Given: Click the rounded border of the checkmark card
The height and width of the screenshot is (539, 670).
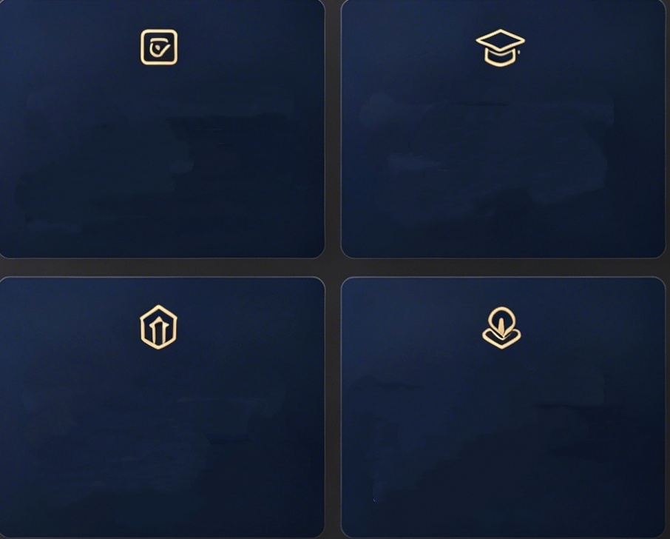Looking at the screenshot, I should 325,128.
